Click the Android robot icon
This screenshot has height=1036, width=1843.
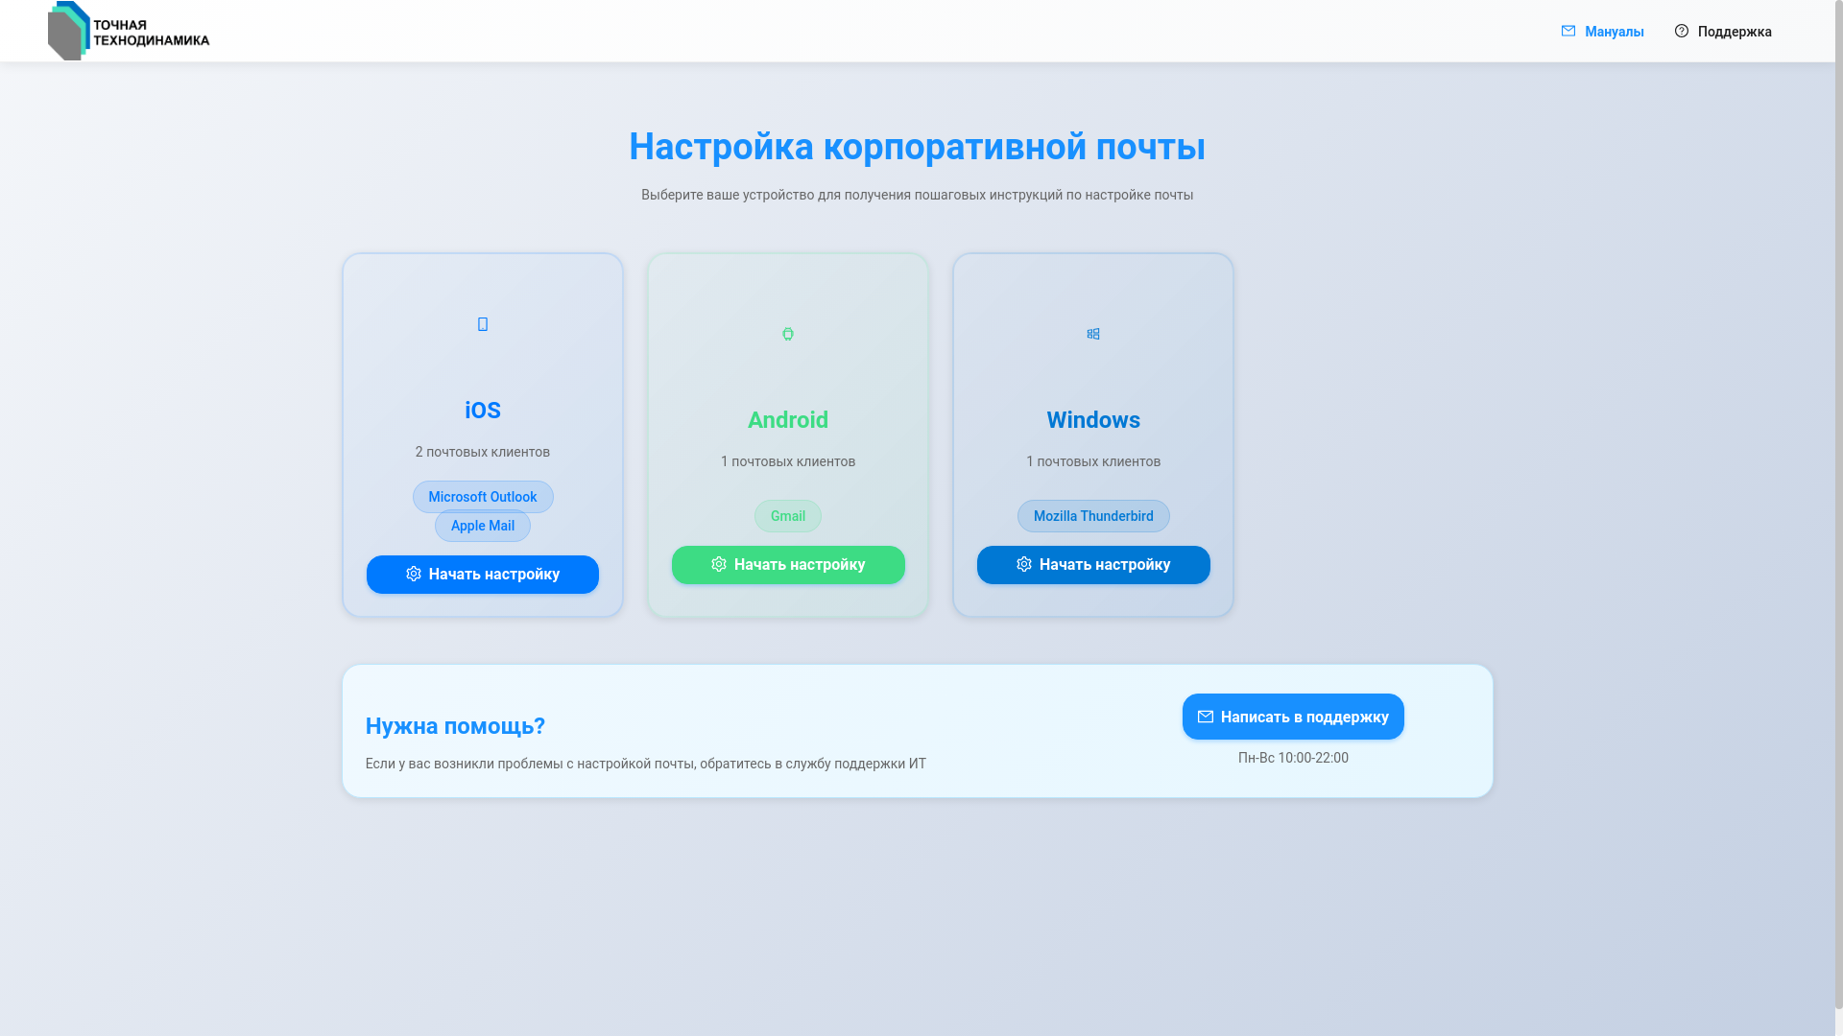click(788, 334)
